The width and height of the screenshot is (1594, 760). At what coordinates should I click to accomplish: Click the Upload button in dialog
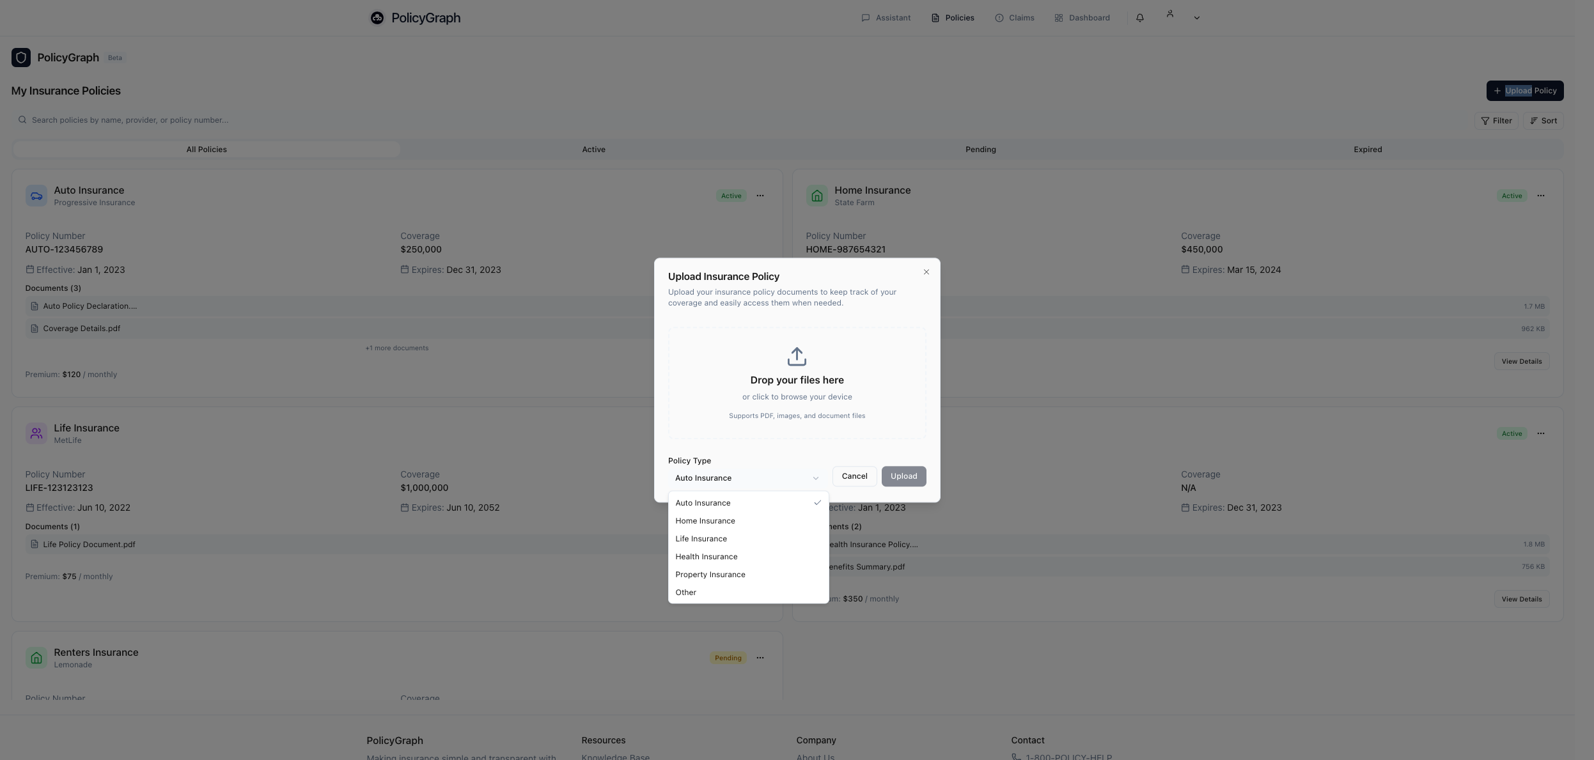point(903,476)
